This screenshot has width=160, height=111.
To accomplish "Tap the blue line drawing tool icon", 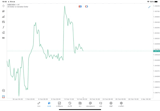I will [x=149, y=7].
